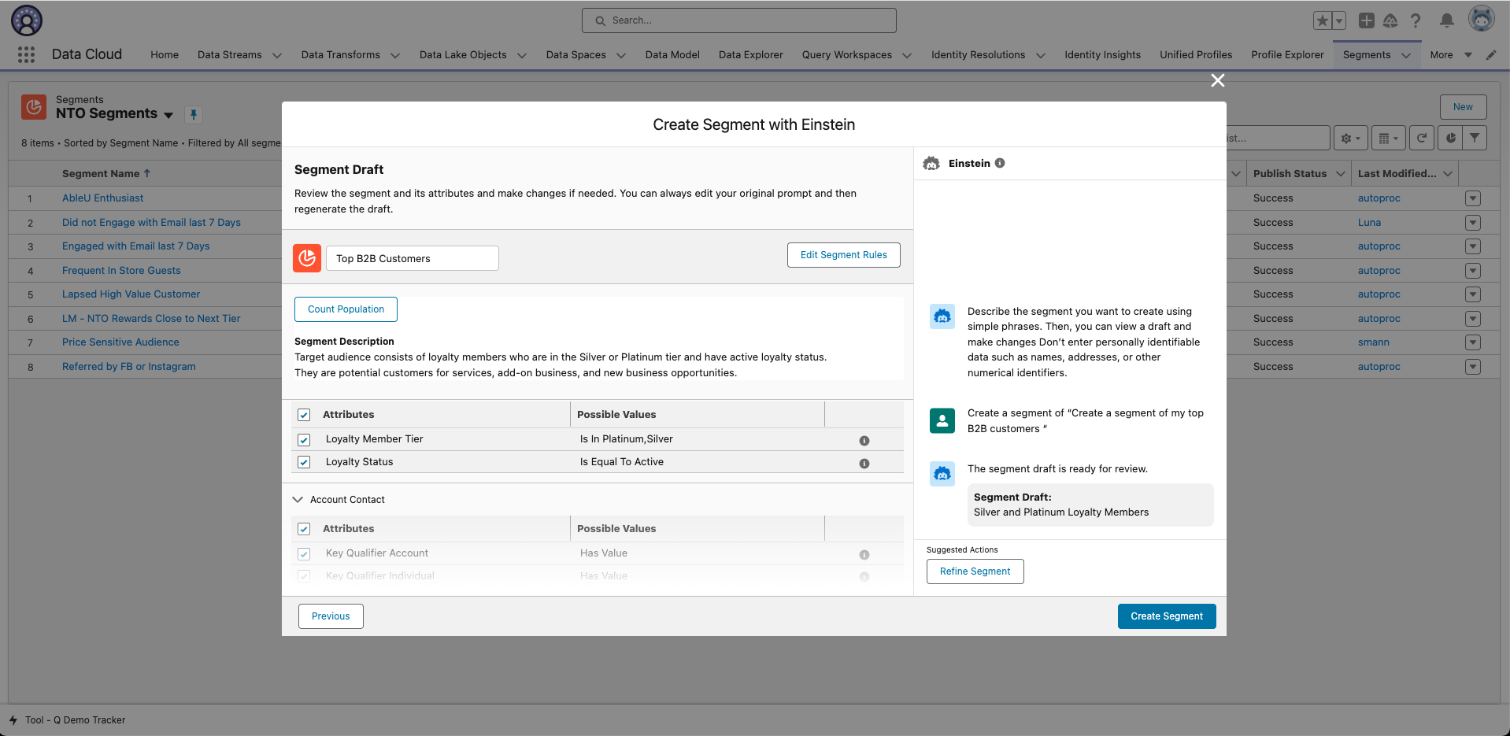Open the Identity Insights tab
Viewport: 1510px width, 736px height.
click(x=1102, y=55)
